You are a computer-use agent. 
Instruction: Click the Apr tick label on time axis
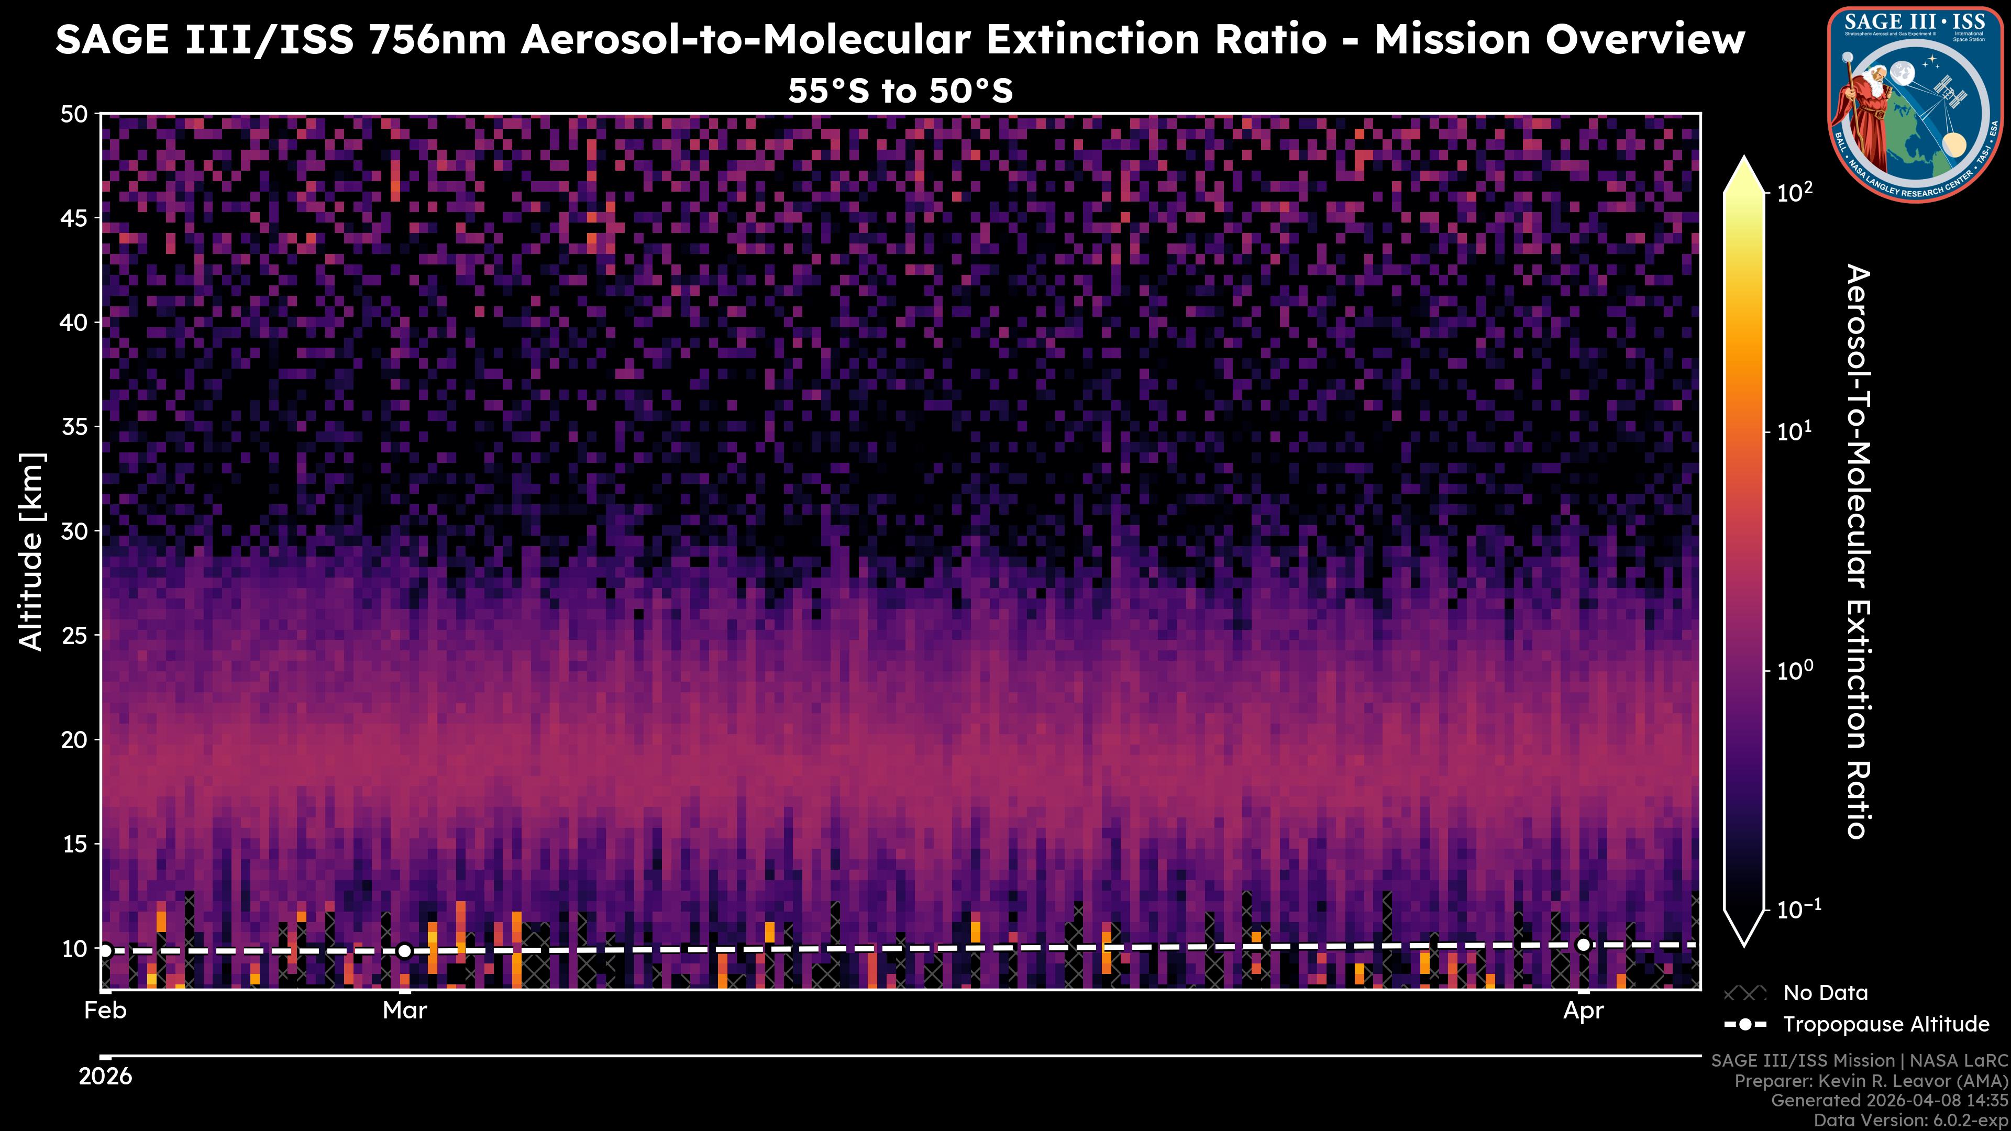tap(1583, 1011)
